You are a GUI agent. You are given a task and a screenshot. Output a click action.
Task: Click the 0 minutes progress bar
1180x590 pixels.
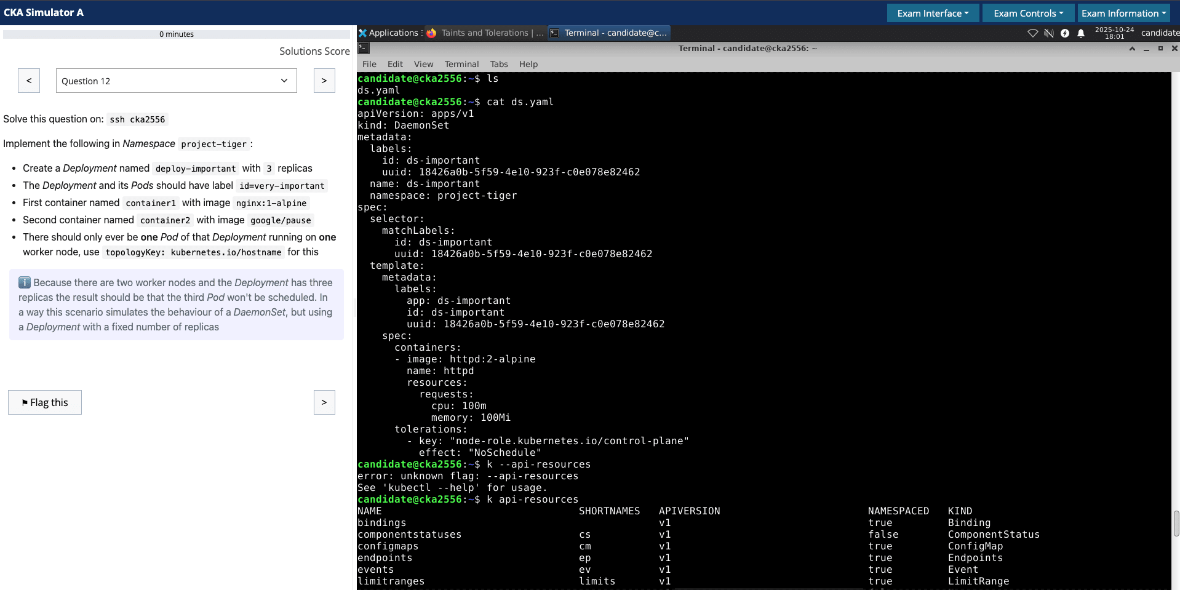click(x=177, y=34)
